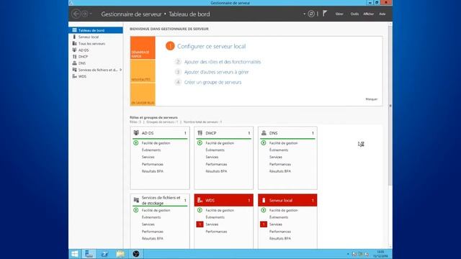
Task: Select the Nouveautés tile
Action: [x=143, y=71]
